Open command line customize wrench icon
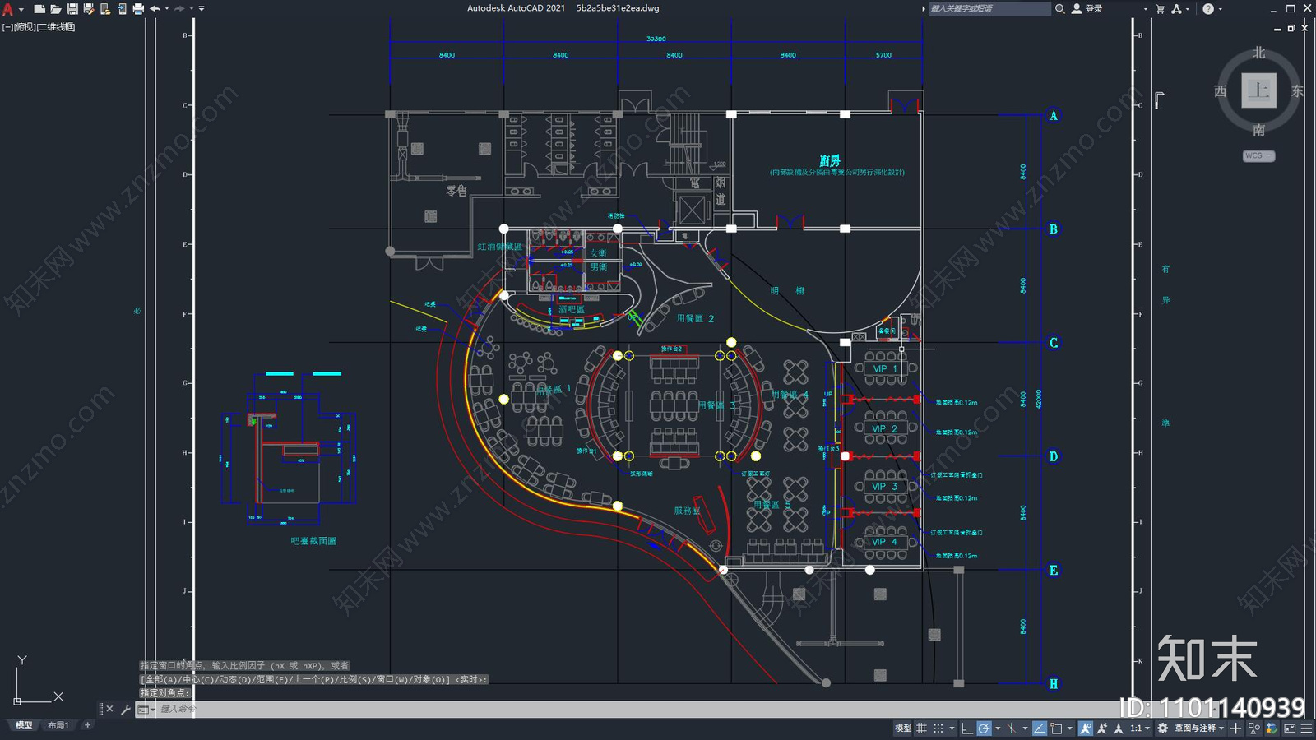This screenshot has width=1316, height=740. click(x=125, y=709)
